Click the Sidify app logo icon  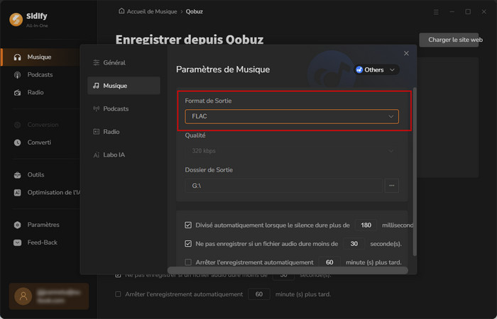(15, 19)
